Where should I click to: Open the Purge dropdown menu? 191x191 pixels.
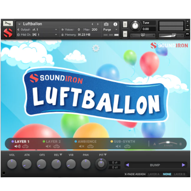pyautogui.click(x=110, y=29)
